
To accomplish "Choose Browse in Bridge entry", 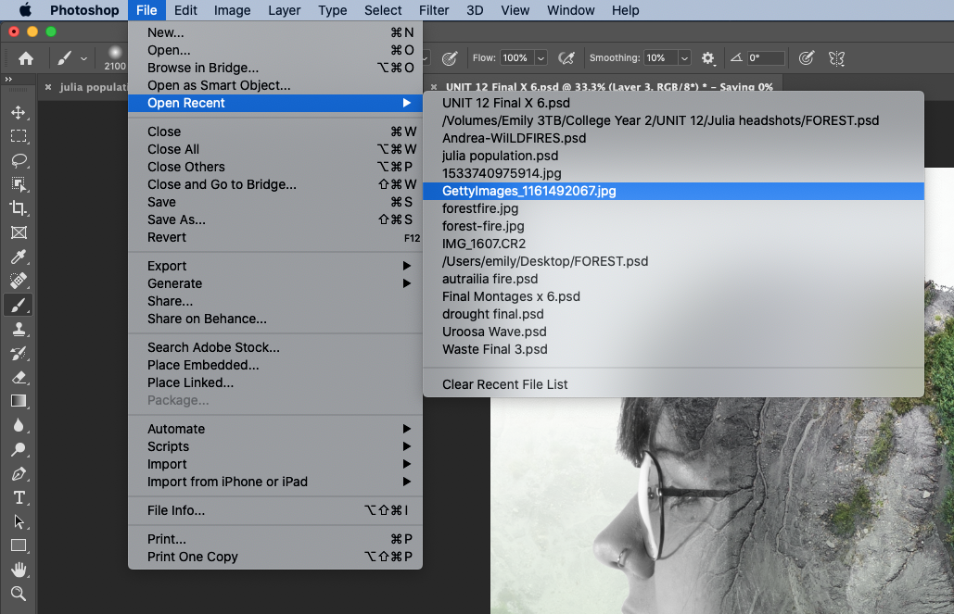I will click(x=275, y=68).
